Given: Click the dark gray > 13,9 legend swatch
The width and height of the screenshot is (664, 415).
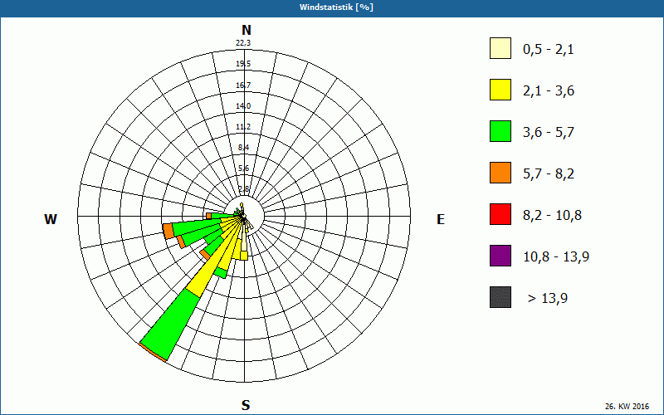Looking at the screenshot, I should (x=500, y=297).
